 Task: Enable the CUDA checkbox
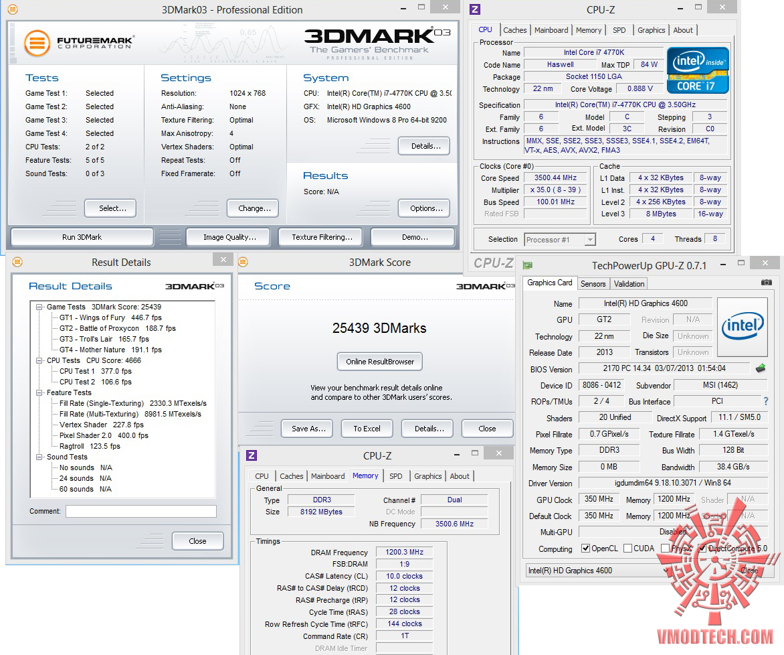tap(627, 549)
